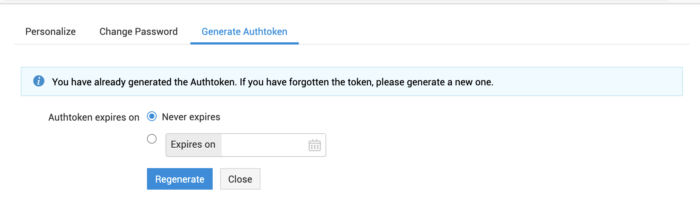Click the Authtoken expires on label
Screen dimensions: 700x213
[94, 117]
